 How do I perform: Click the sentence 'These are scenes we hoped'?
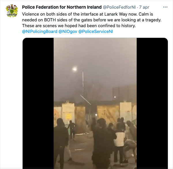click(79, 26)
